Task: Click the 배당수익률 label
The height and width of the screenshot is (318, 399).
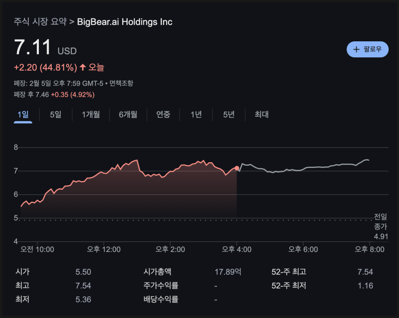Action: [161, 299]
